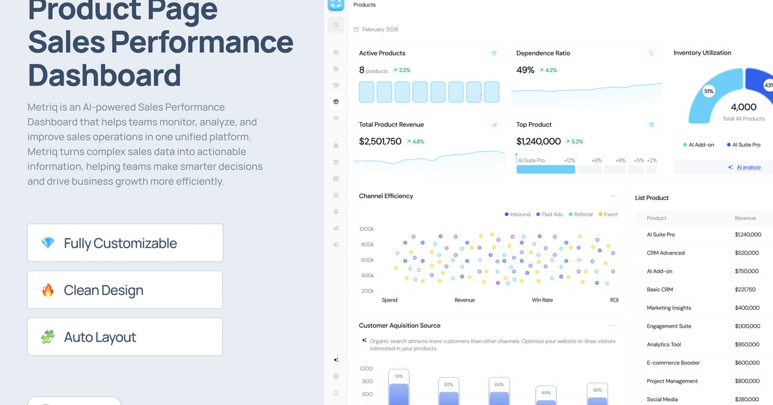This screenshot has width=773, height=405.
Task: Toggle the Inbound legend series
Action: (x=517, y=214)
